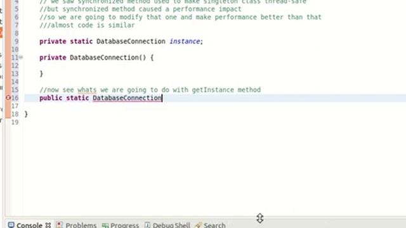The width and height of the screenshot is (406, 228).
Task: Click comment '///almost code is similar'
Action: (87, 25)
